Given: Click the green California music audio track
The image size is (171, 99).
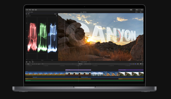Looking at the screenshot, I should [x=84, y=81].
